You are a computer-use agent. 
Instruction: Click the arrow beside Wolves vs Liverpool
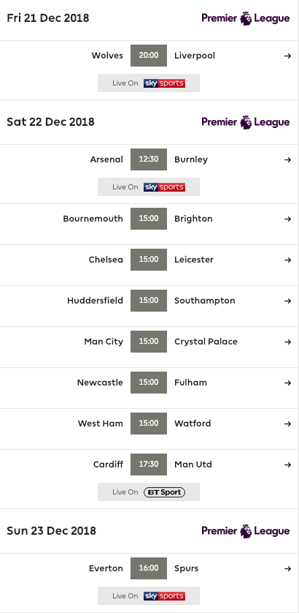287,56
